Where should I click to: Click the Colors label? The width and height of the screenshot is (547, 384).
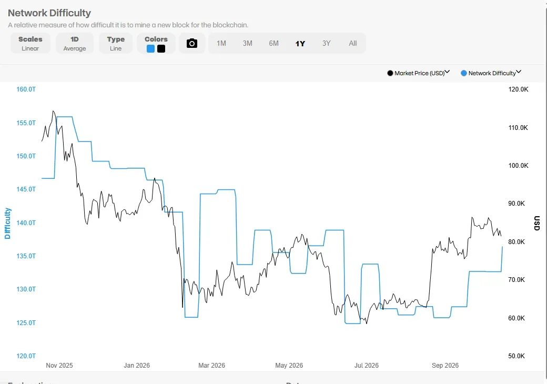click(x=156, y=39)
